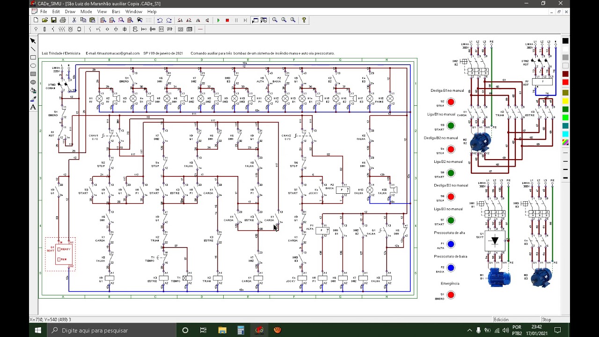Redo the last action

click(169, 20)
